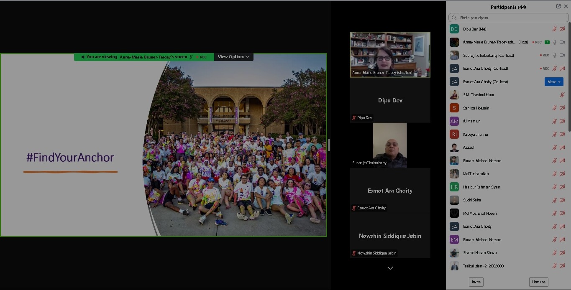
Task: Click Rabeya Jhumur's muted microphone icon
Action: point(554,135)
